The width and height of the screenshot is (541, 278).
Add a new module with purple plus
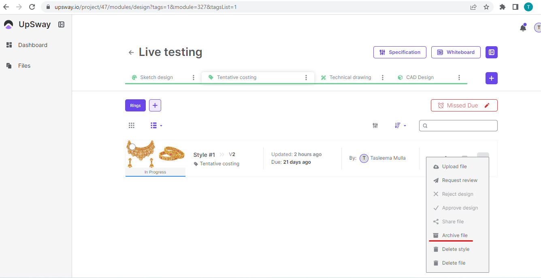coord(491,78)
